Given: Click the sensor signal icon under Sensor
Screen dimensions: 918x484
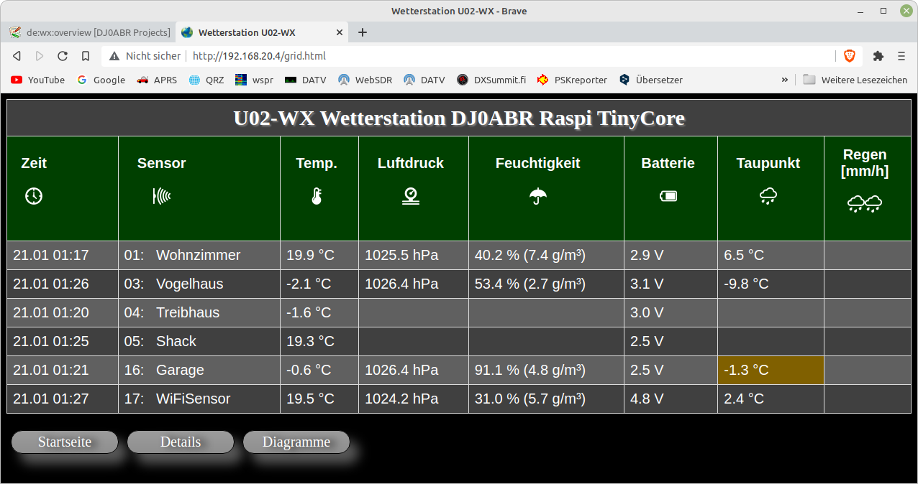Looking at the screenshot, I should tap(162, 196).
